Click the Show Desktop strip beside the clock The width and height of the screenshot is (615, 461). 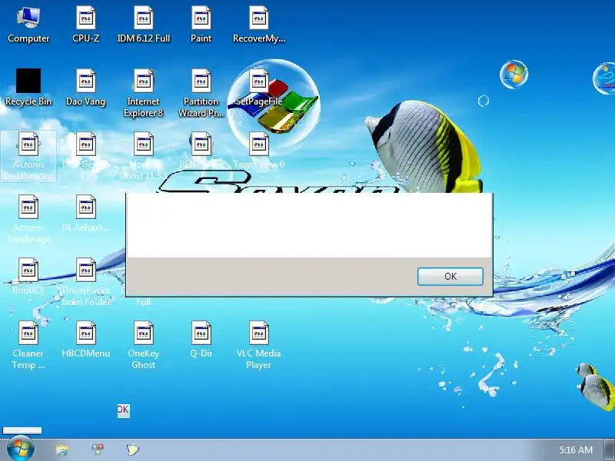tap(610, 450)
